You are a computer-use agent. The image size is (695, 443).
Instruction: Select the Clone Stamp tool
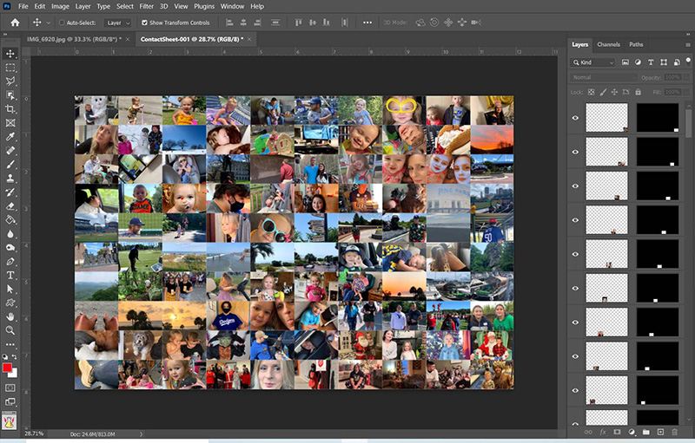[x=10, y=179]
